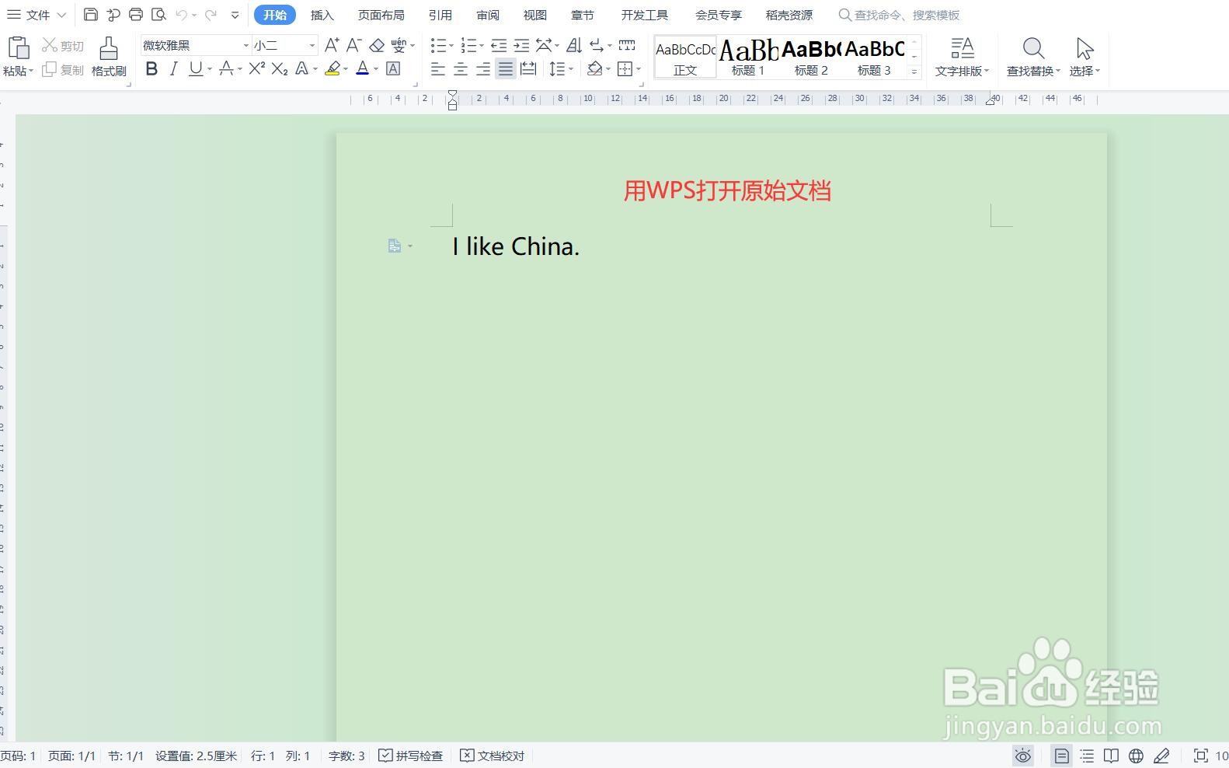Toggle Outline view in status bar
This screenshot has width=1229, height=768.
[x=1087, y=756]
